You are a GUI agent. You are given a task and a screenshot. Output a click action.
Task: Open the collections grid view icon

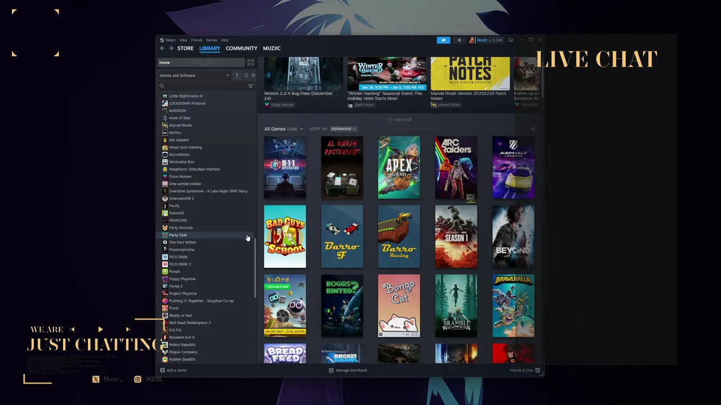tap(251, 62)
